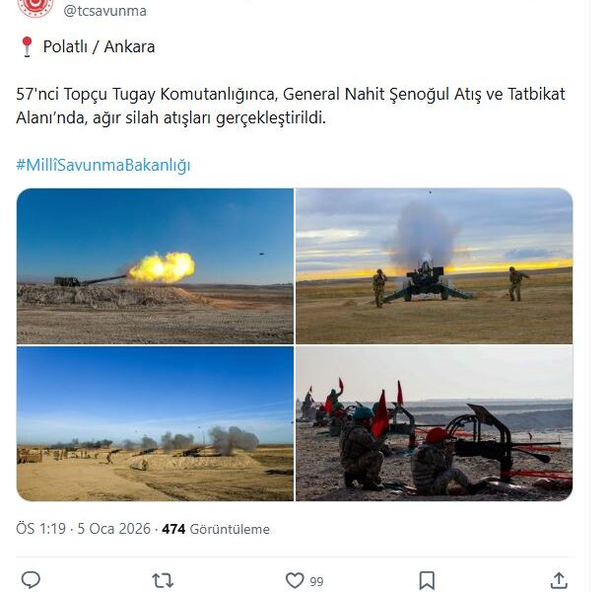Click the 99 likes count
This screenshot has width=611, height=592.
(316, 581)
